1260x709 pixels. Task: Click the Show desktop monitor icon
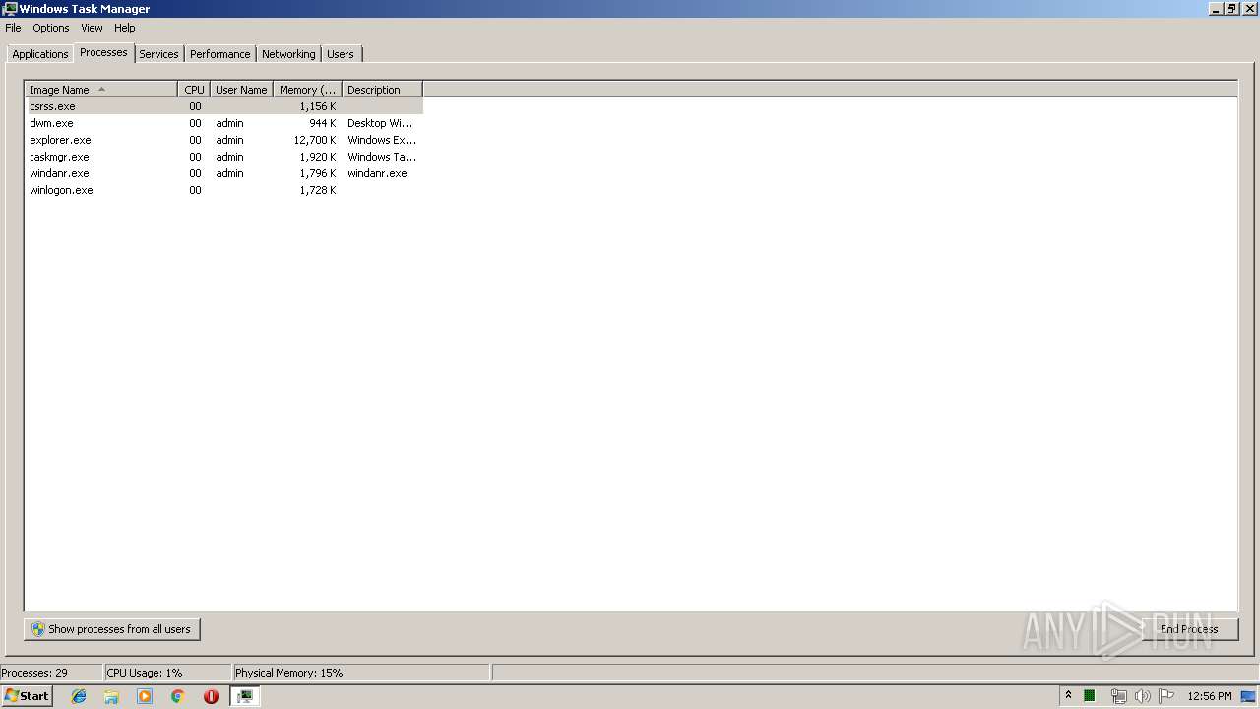tap(1248, 696)
